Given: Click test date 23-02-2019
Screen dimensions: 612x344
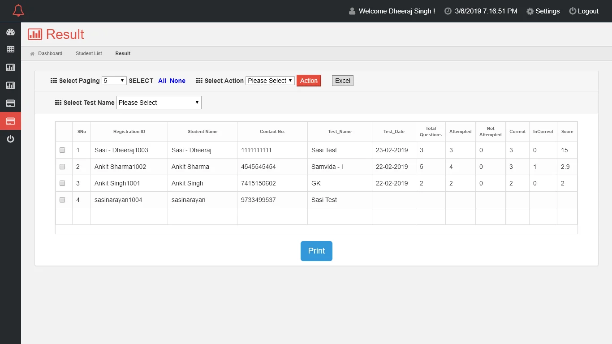Looking at the screenshot, I should [392, 150].
